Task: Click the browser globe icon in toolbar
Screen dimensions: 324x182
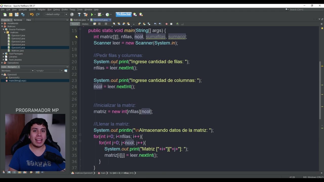Action: (72, 14)
